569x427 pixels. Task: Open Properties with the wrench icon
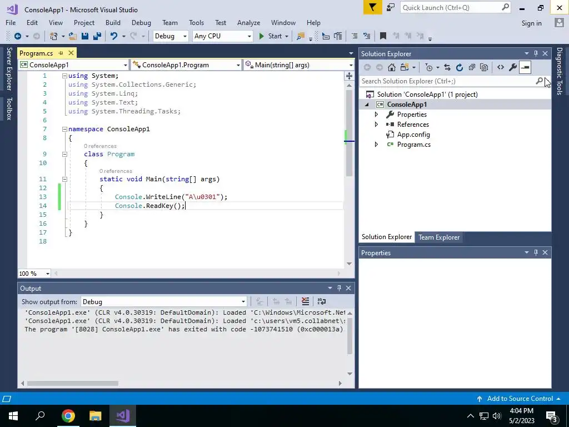click(x=513, y=67)
